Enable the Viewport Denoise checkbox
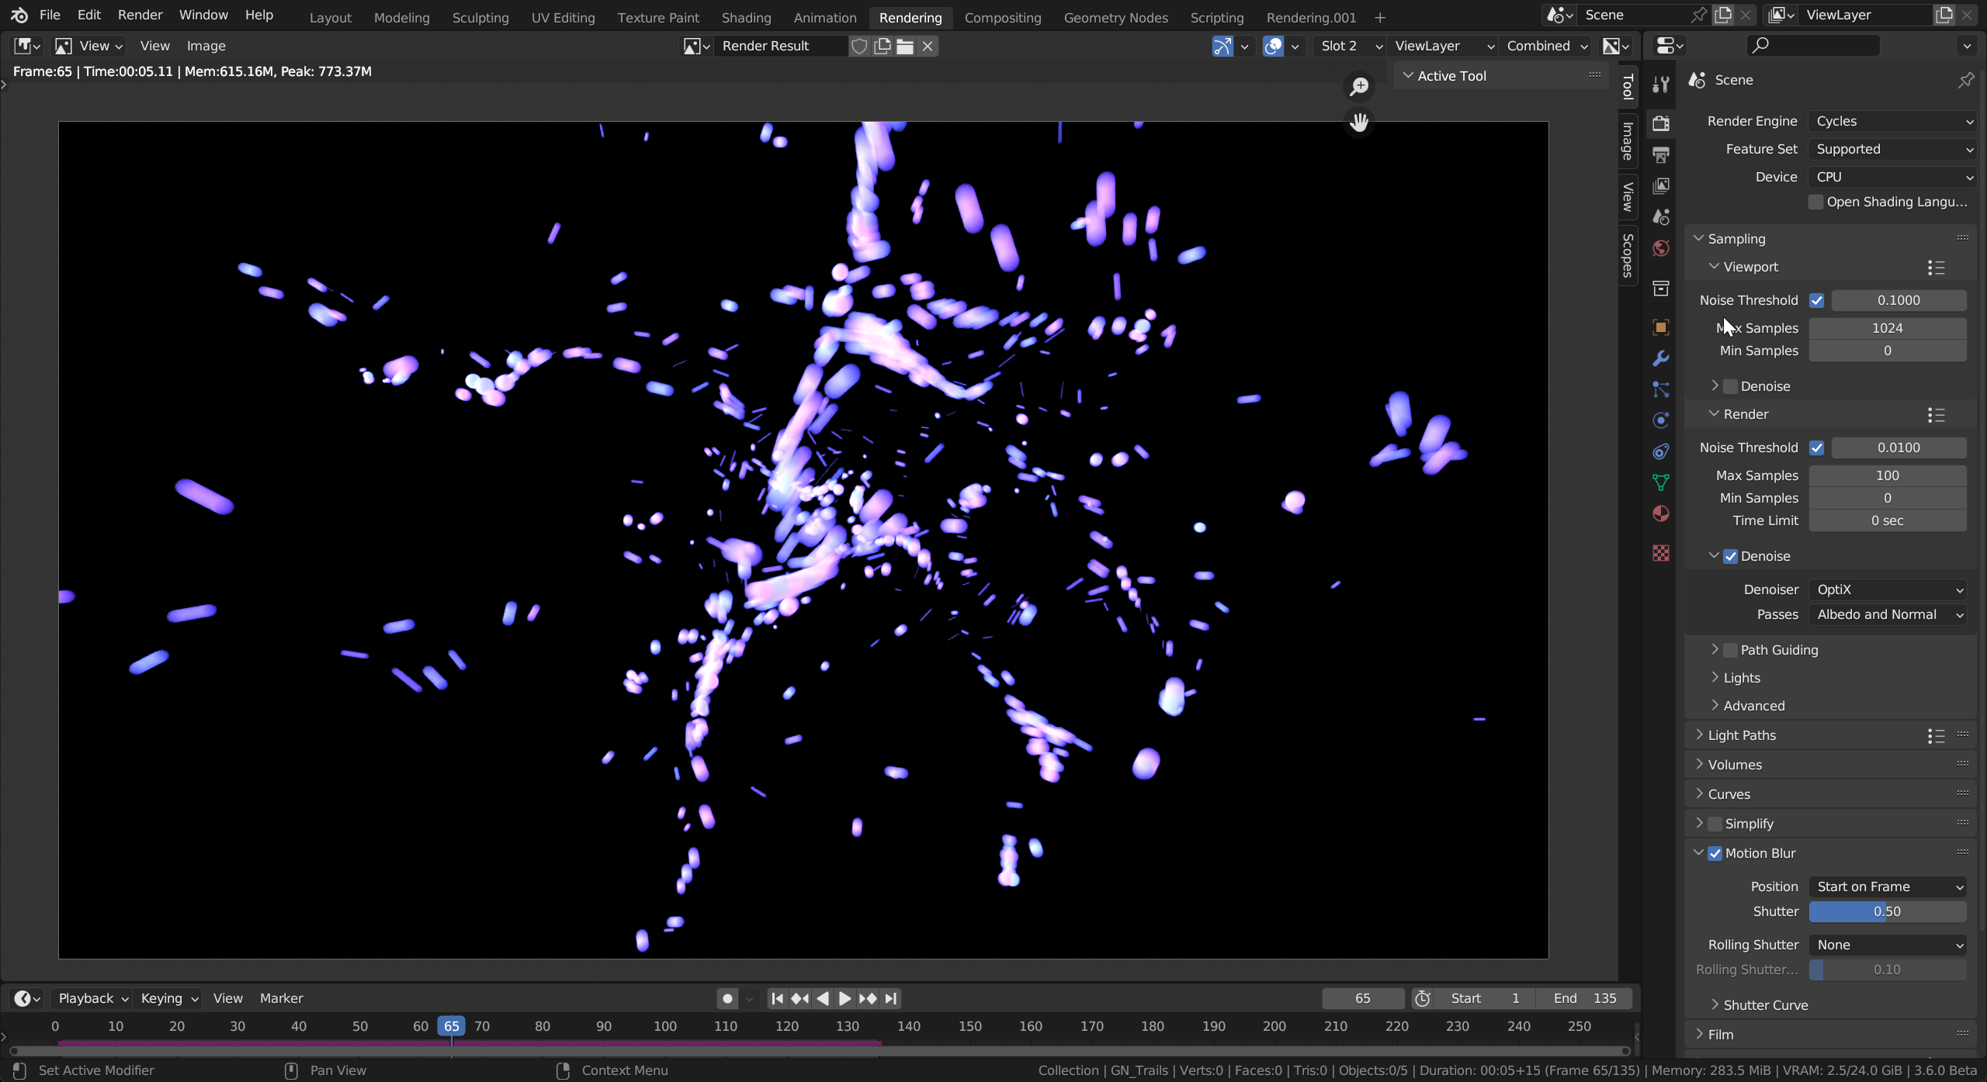The image size is (1987, 1082). (x=1730, y=386)
